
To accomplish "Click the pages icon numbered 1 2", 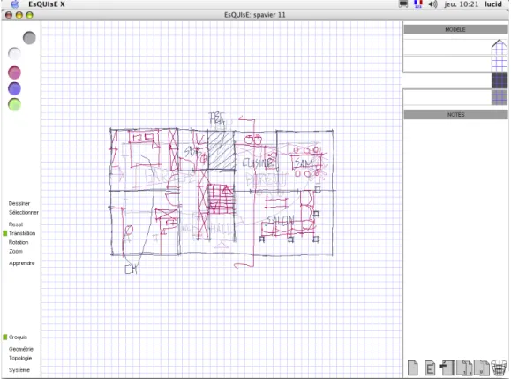I will tap(464, 368).
